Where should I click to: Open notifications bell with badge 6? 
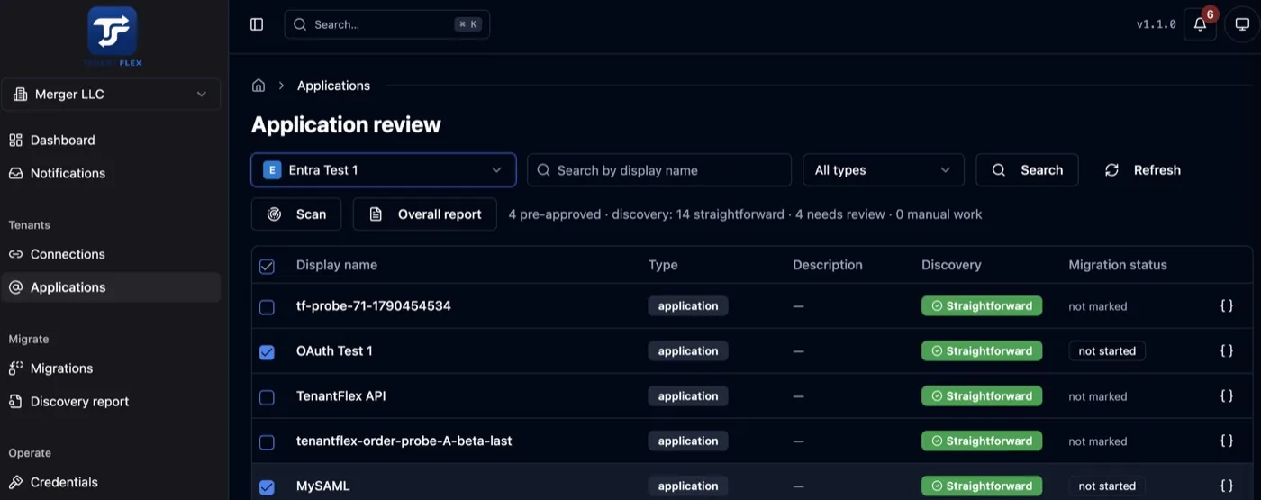[1200, 24]
